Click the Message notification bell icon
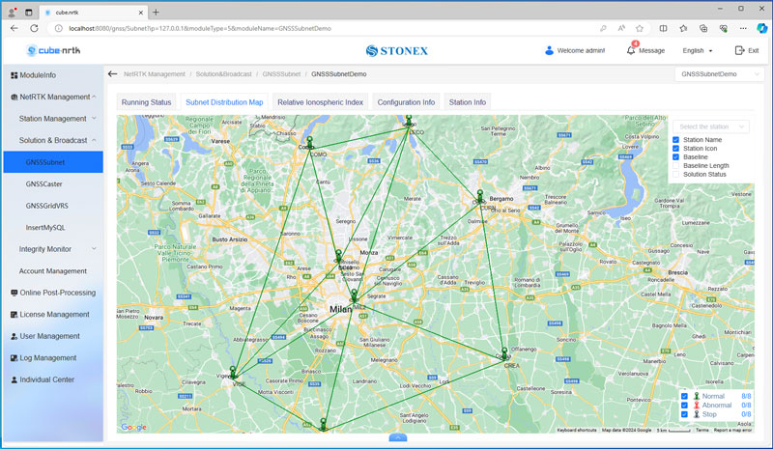The height and width of the screenshot is (449, 773). click(631, 50)
